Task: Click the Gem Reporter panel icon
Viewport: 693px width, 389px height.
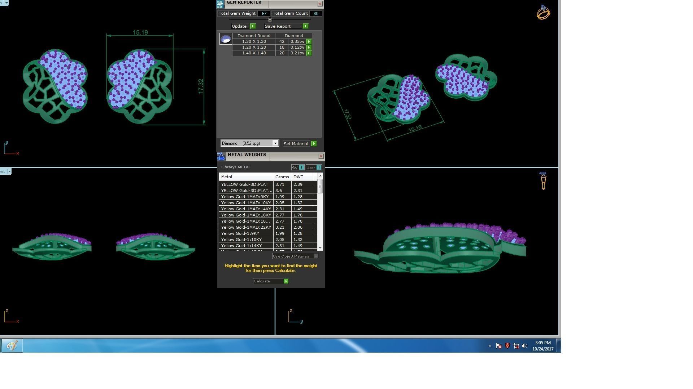Action: pos(220,4)
